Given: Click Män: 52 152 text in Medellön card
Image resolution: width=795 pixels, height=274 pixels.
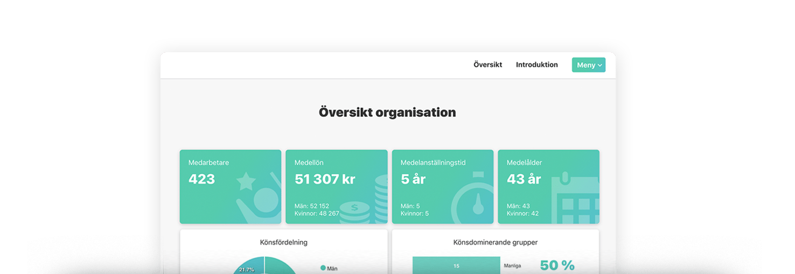Looking at the screenshot, I should click(x=312, y=206).
